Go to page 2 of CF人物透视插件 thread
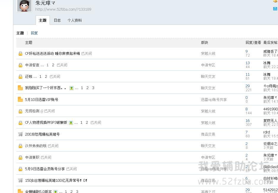Screen dimensions: 278x193 87,123
